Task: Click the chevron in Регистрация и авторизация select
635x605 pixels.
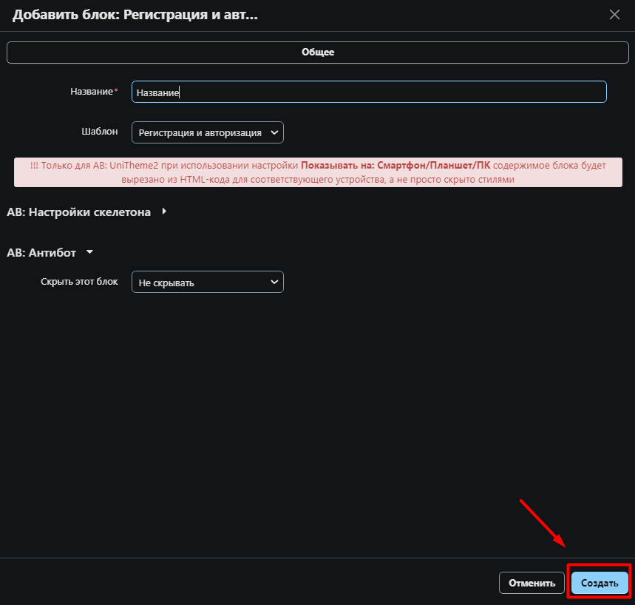Action: [x=274, y=132]
